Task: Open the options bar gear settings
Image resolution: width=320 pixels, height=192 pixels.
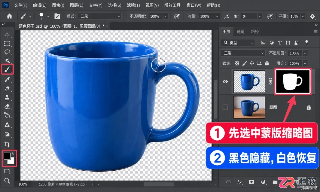Action: coord(312,16)
